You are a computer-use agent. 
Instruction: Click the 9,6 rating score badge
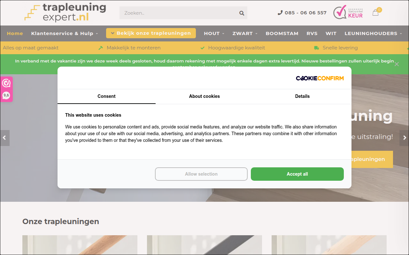tap(6, 95)
